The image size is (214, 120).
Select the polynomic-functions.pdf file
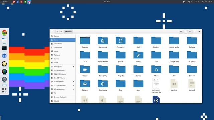tap(156, 86)
